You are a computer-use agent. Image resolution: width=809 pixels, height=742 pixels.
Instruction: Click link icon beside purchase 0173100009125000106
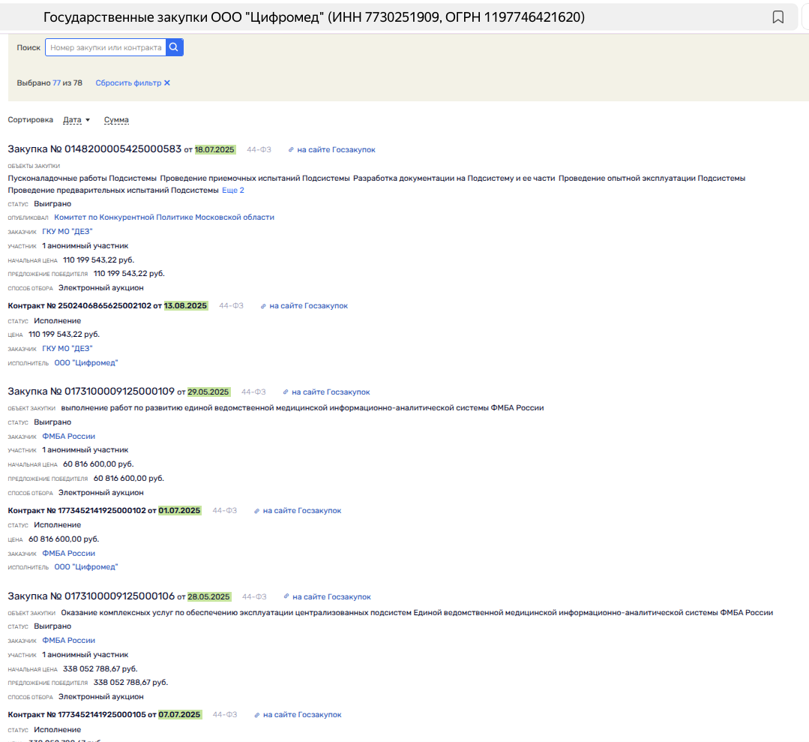[x=287, y=597]
